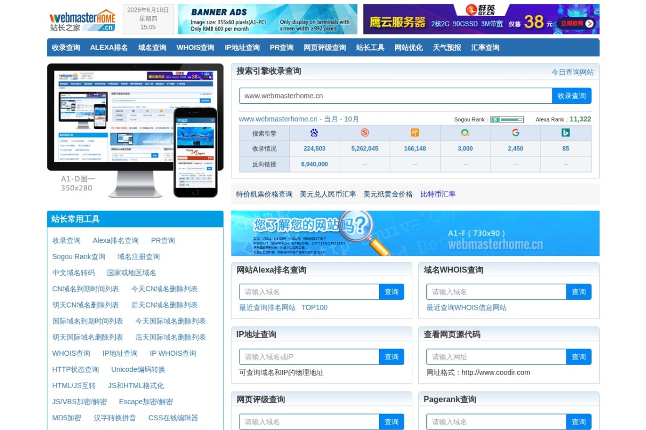The height and width of the screenshot is (430, 646).
Task: Open the 最近查询排名网站 link
Action: point(268,307)
